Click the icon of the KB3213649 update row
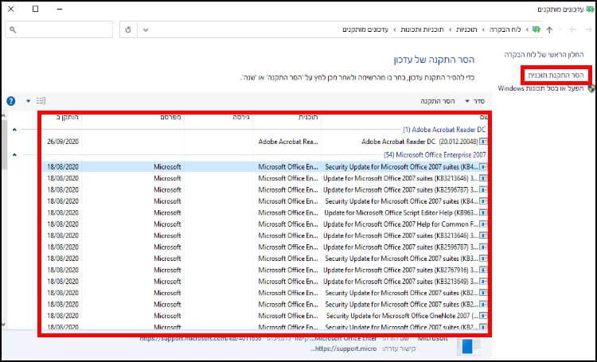This screenshot has width=597, height=362. [483, 282]
